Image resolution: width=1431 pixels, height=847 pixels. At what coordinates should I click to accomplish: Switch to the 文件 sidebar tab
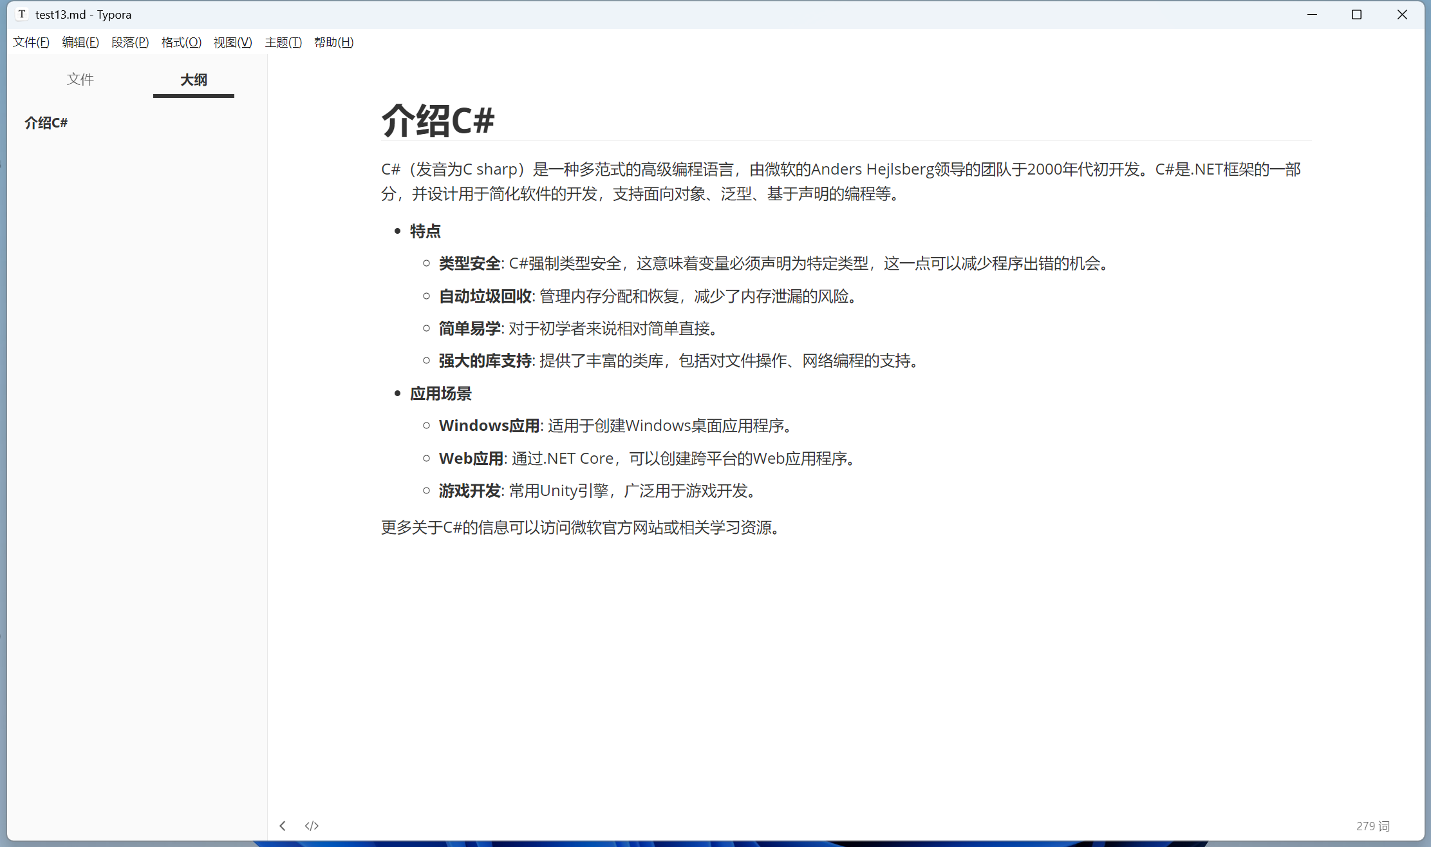click(x=80, y=79)
